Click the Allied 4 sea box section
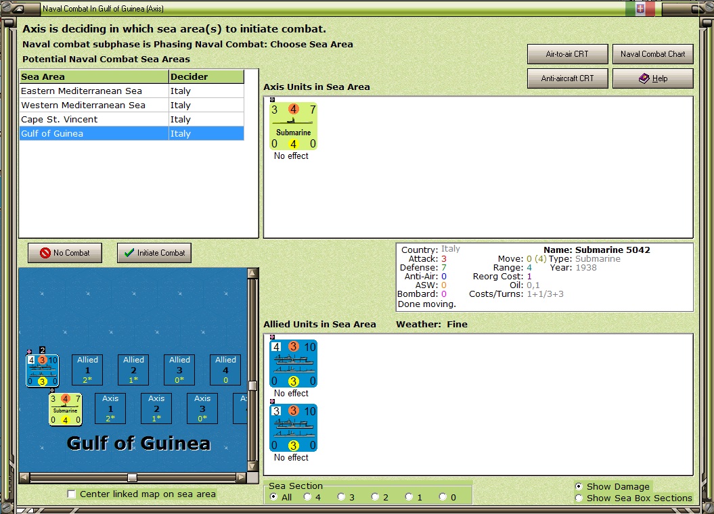Image resolution: width=714 pixels, height=514 pixels. pos(225,370)
